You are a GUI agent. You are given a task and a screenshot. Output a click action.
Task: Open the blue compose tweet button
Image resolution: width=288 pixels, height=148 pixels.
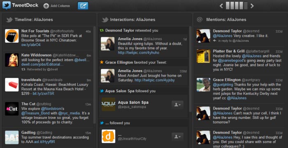coord(83,6)
